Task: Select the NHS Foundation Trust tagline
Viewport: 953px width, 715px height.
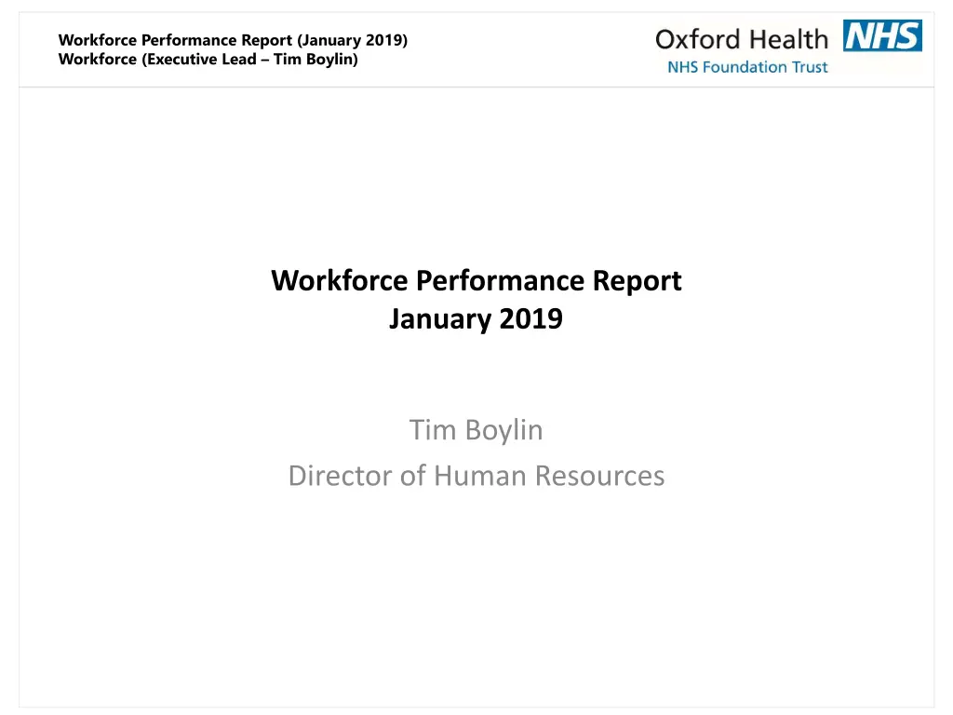Action: (746, 67)
